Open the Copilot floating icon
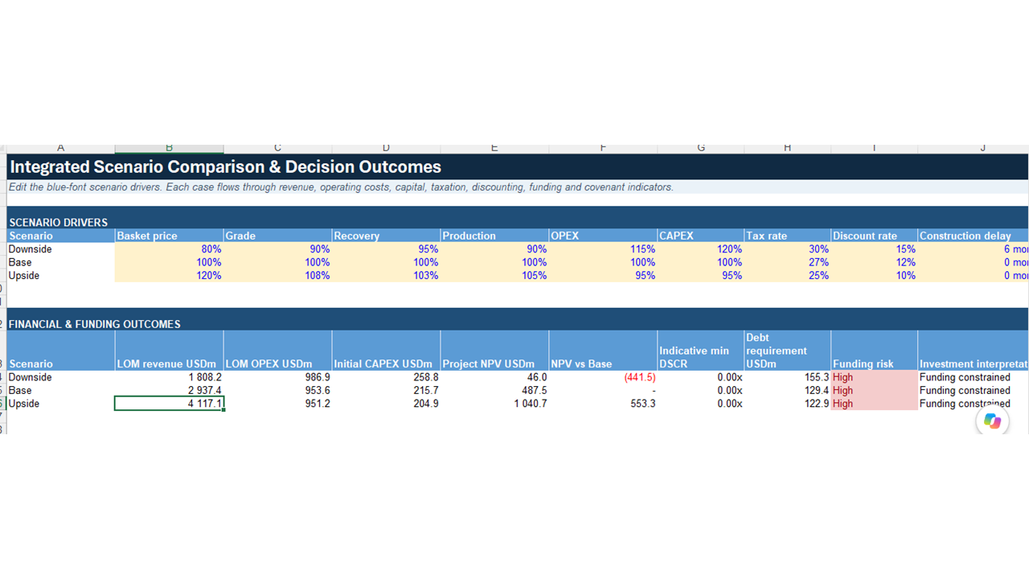Image resolution: width=1029 pixels, height=579 pixels. click(x=993, y=421)
